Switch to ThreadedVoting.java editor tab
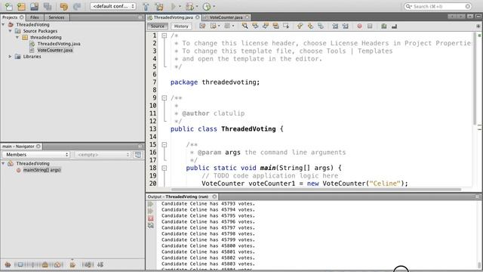This screenshot has height=272, width=483. click(x=174, y=17)
